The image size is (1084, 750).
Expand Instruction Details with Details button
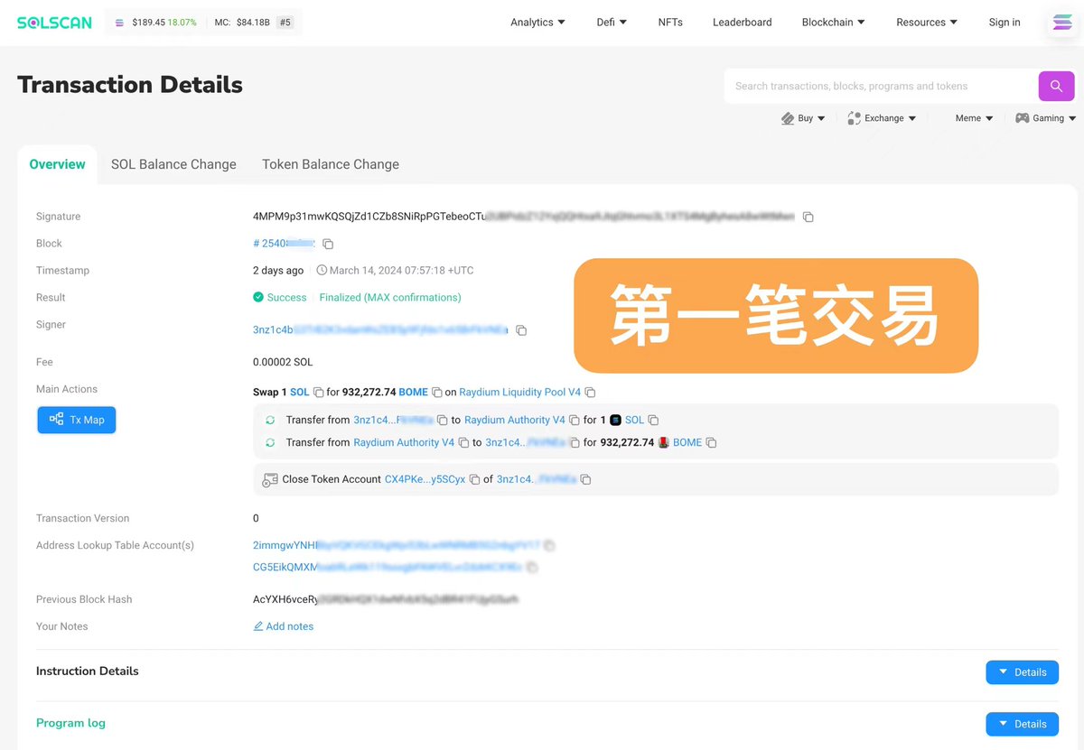click(1022, 672)
